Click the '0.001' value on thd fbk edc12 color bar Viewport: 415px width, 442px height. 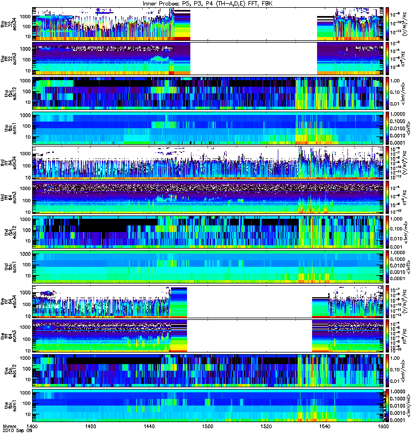(x=396, y=247)
